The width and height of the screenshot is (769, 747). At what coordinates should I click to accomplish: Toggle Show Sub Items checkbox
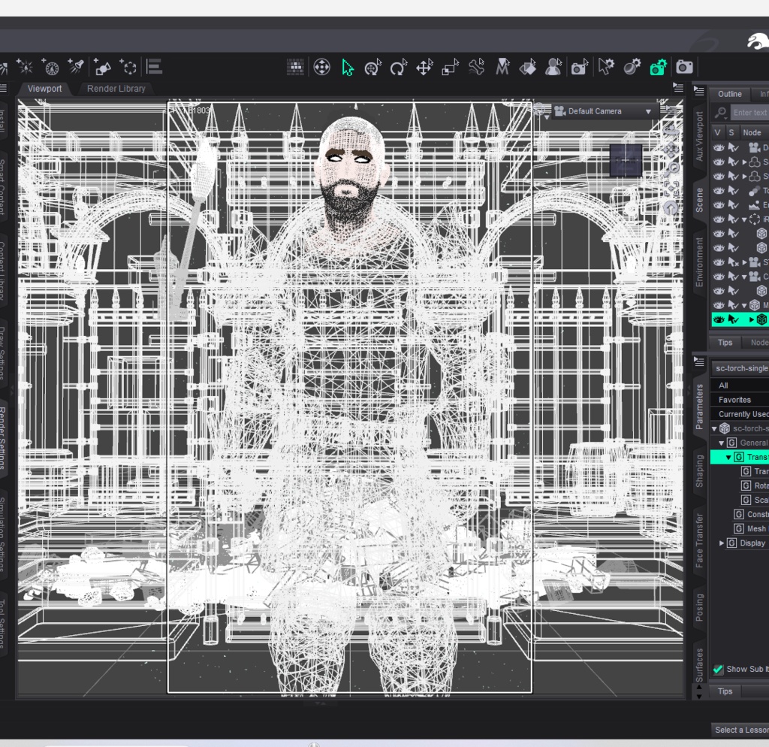point(719,669)
